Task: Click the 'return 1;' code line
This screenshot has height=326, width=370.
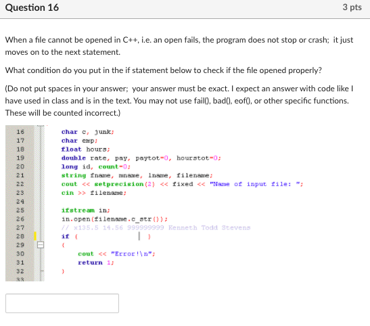Action: [96, 262]
